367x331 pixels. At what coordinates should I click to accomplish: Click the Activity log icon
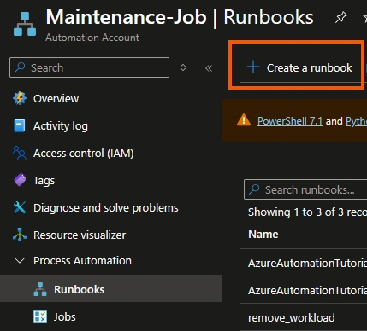[20, 125]
